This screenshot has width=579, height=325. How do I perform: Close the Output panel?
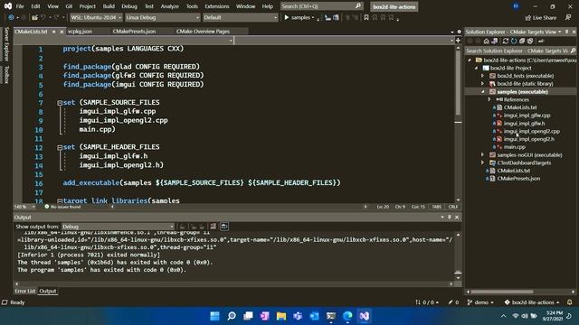(457, 217)
